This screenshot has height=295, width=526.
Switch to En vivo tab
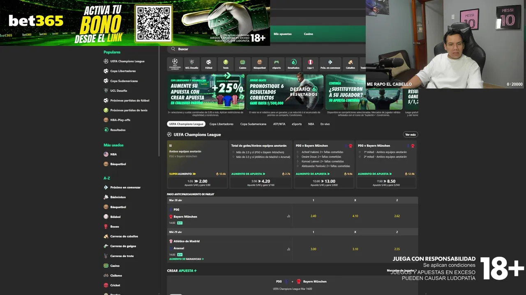[325, 124]
